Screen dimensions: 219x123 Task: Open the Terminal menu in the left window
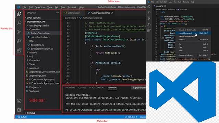pos(72,7)
